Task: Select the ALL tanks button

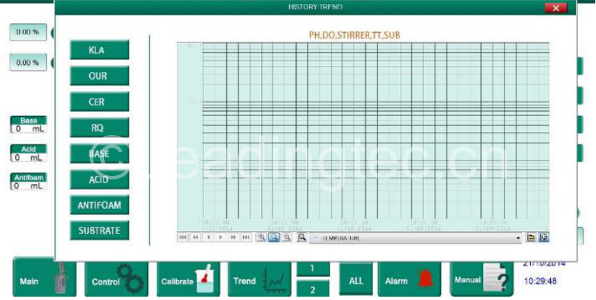Action: click(356, 281)
